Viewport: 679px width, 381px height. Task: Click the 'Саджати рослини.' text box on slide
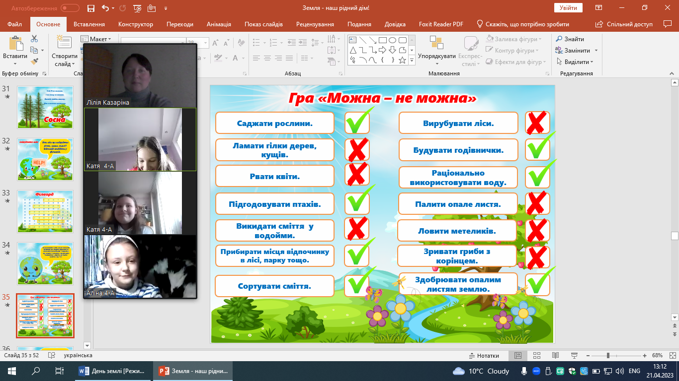point(275,123)
